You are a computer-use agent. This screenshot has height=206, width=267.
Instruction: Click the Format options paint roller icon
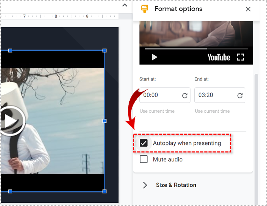pyautogui.click(x=145, y=9)
